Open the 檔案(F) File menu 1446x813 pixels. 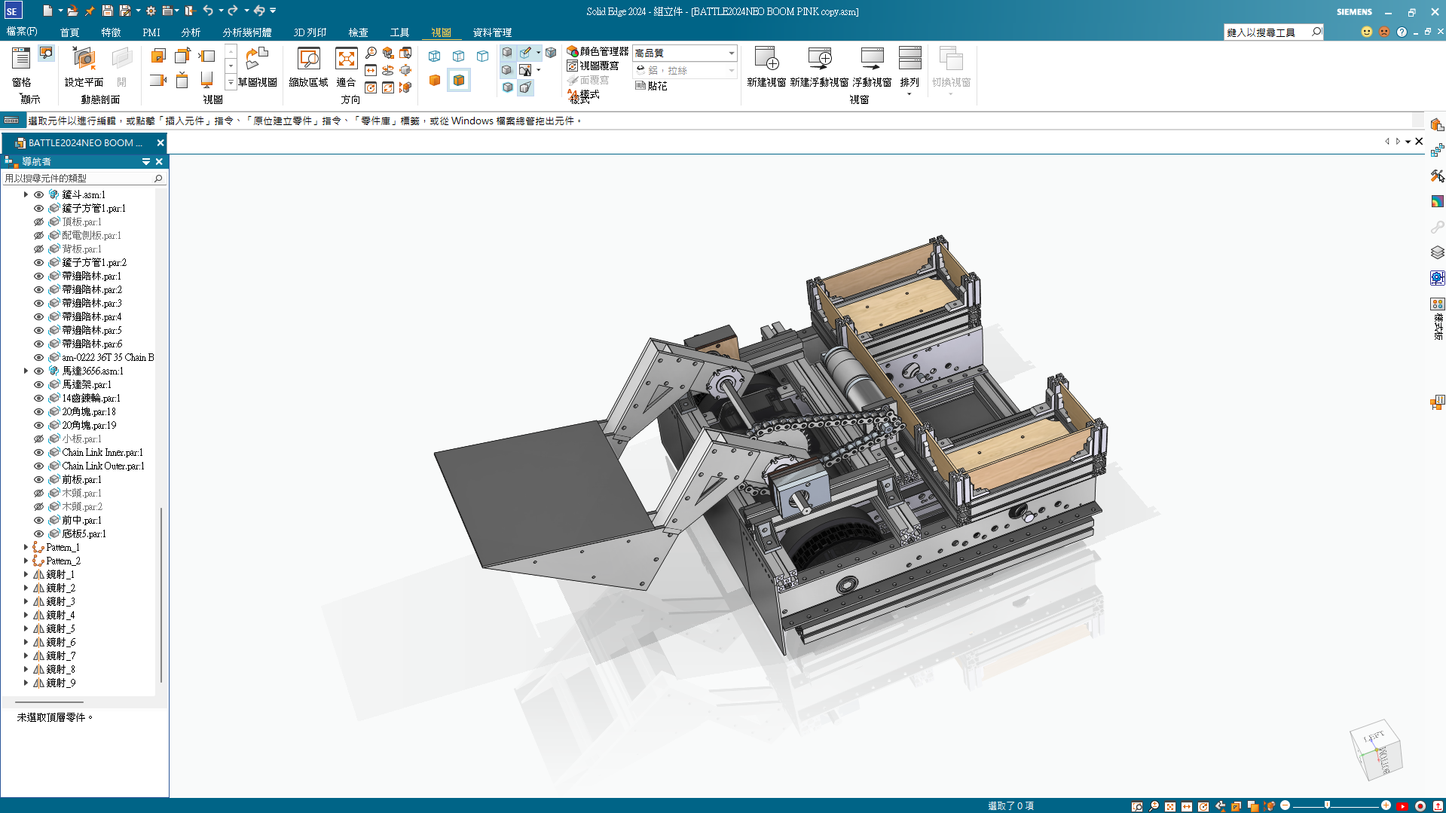[x=22, y=32]
